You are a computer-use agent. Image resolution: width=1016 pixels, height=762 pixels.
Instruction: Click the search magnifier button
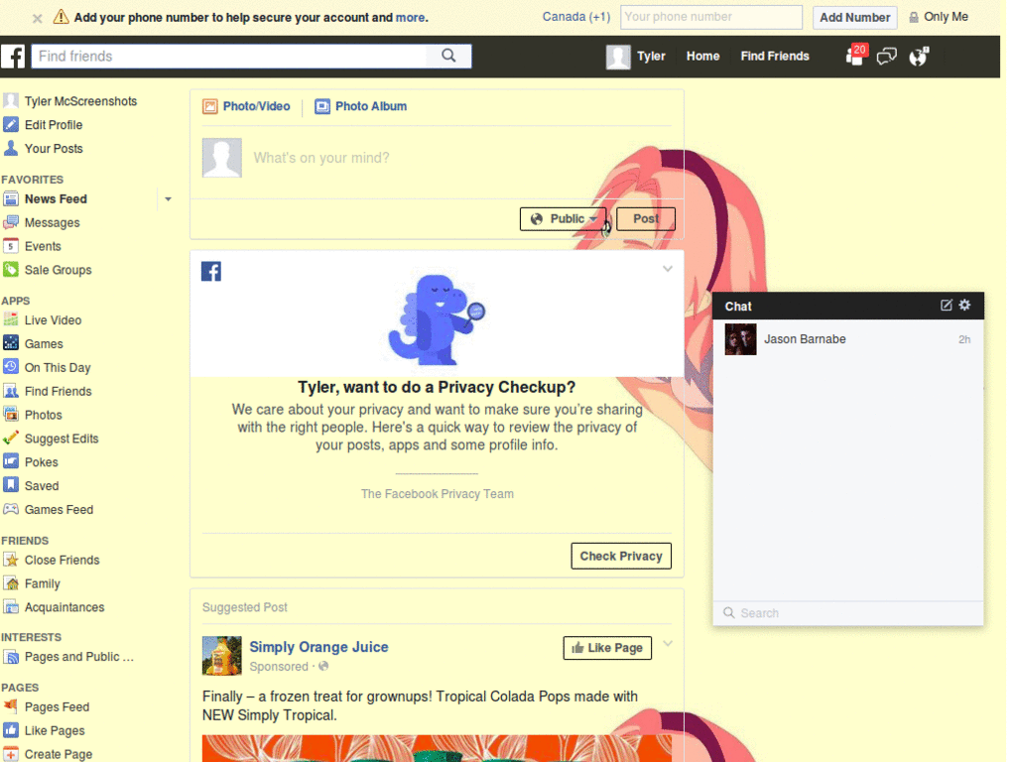coord(448,56)
